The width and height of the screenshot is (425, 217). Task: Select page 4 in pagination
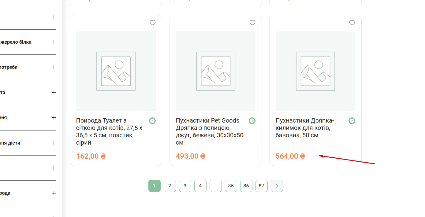click(x=200, y=186)
